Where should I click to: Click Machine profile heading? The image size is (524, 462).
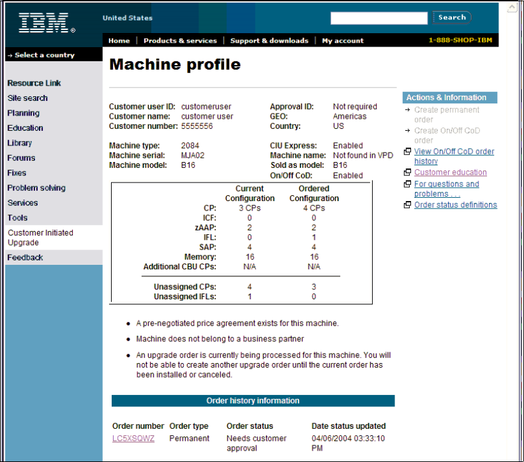175,64
